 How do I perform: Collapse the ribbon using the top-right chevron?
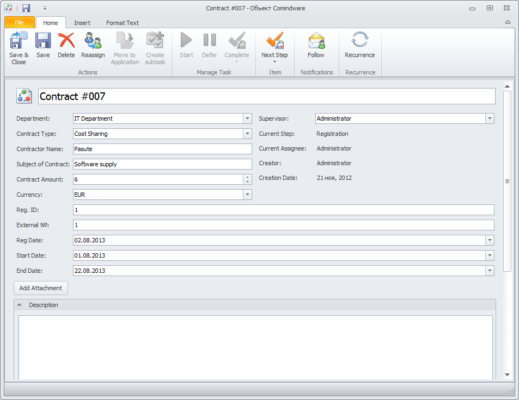tap(508, 22)
